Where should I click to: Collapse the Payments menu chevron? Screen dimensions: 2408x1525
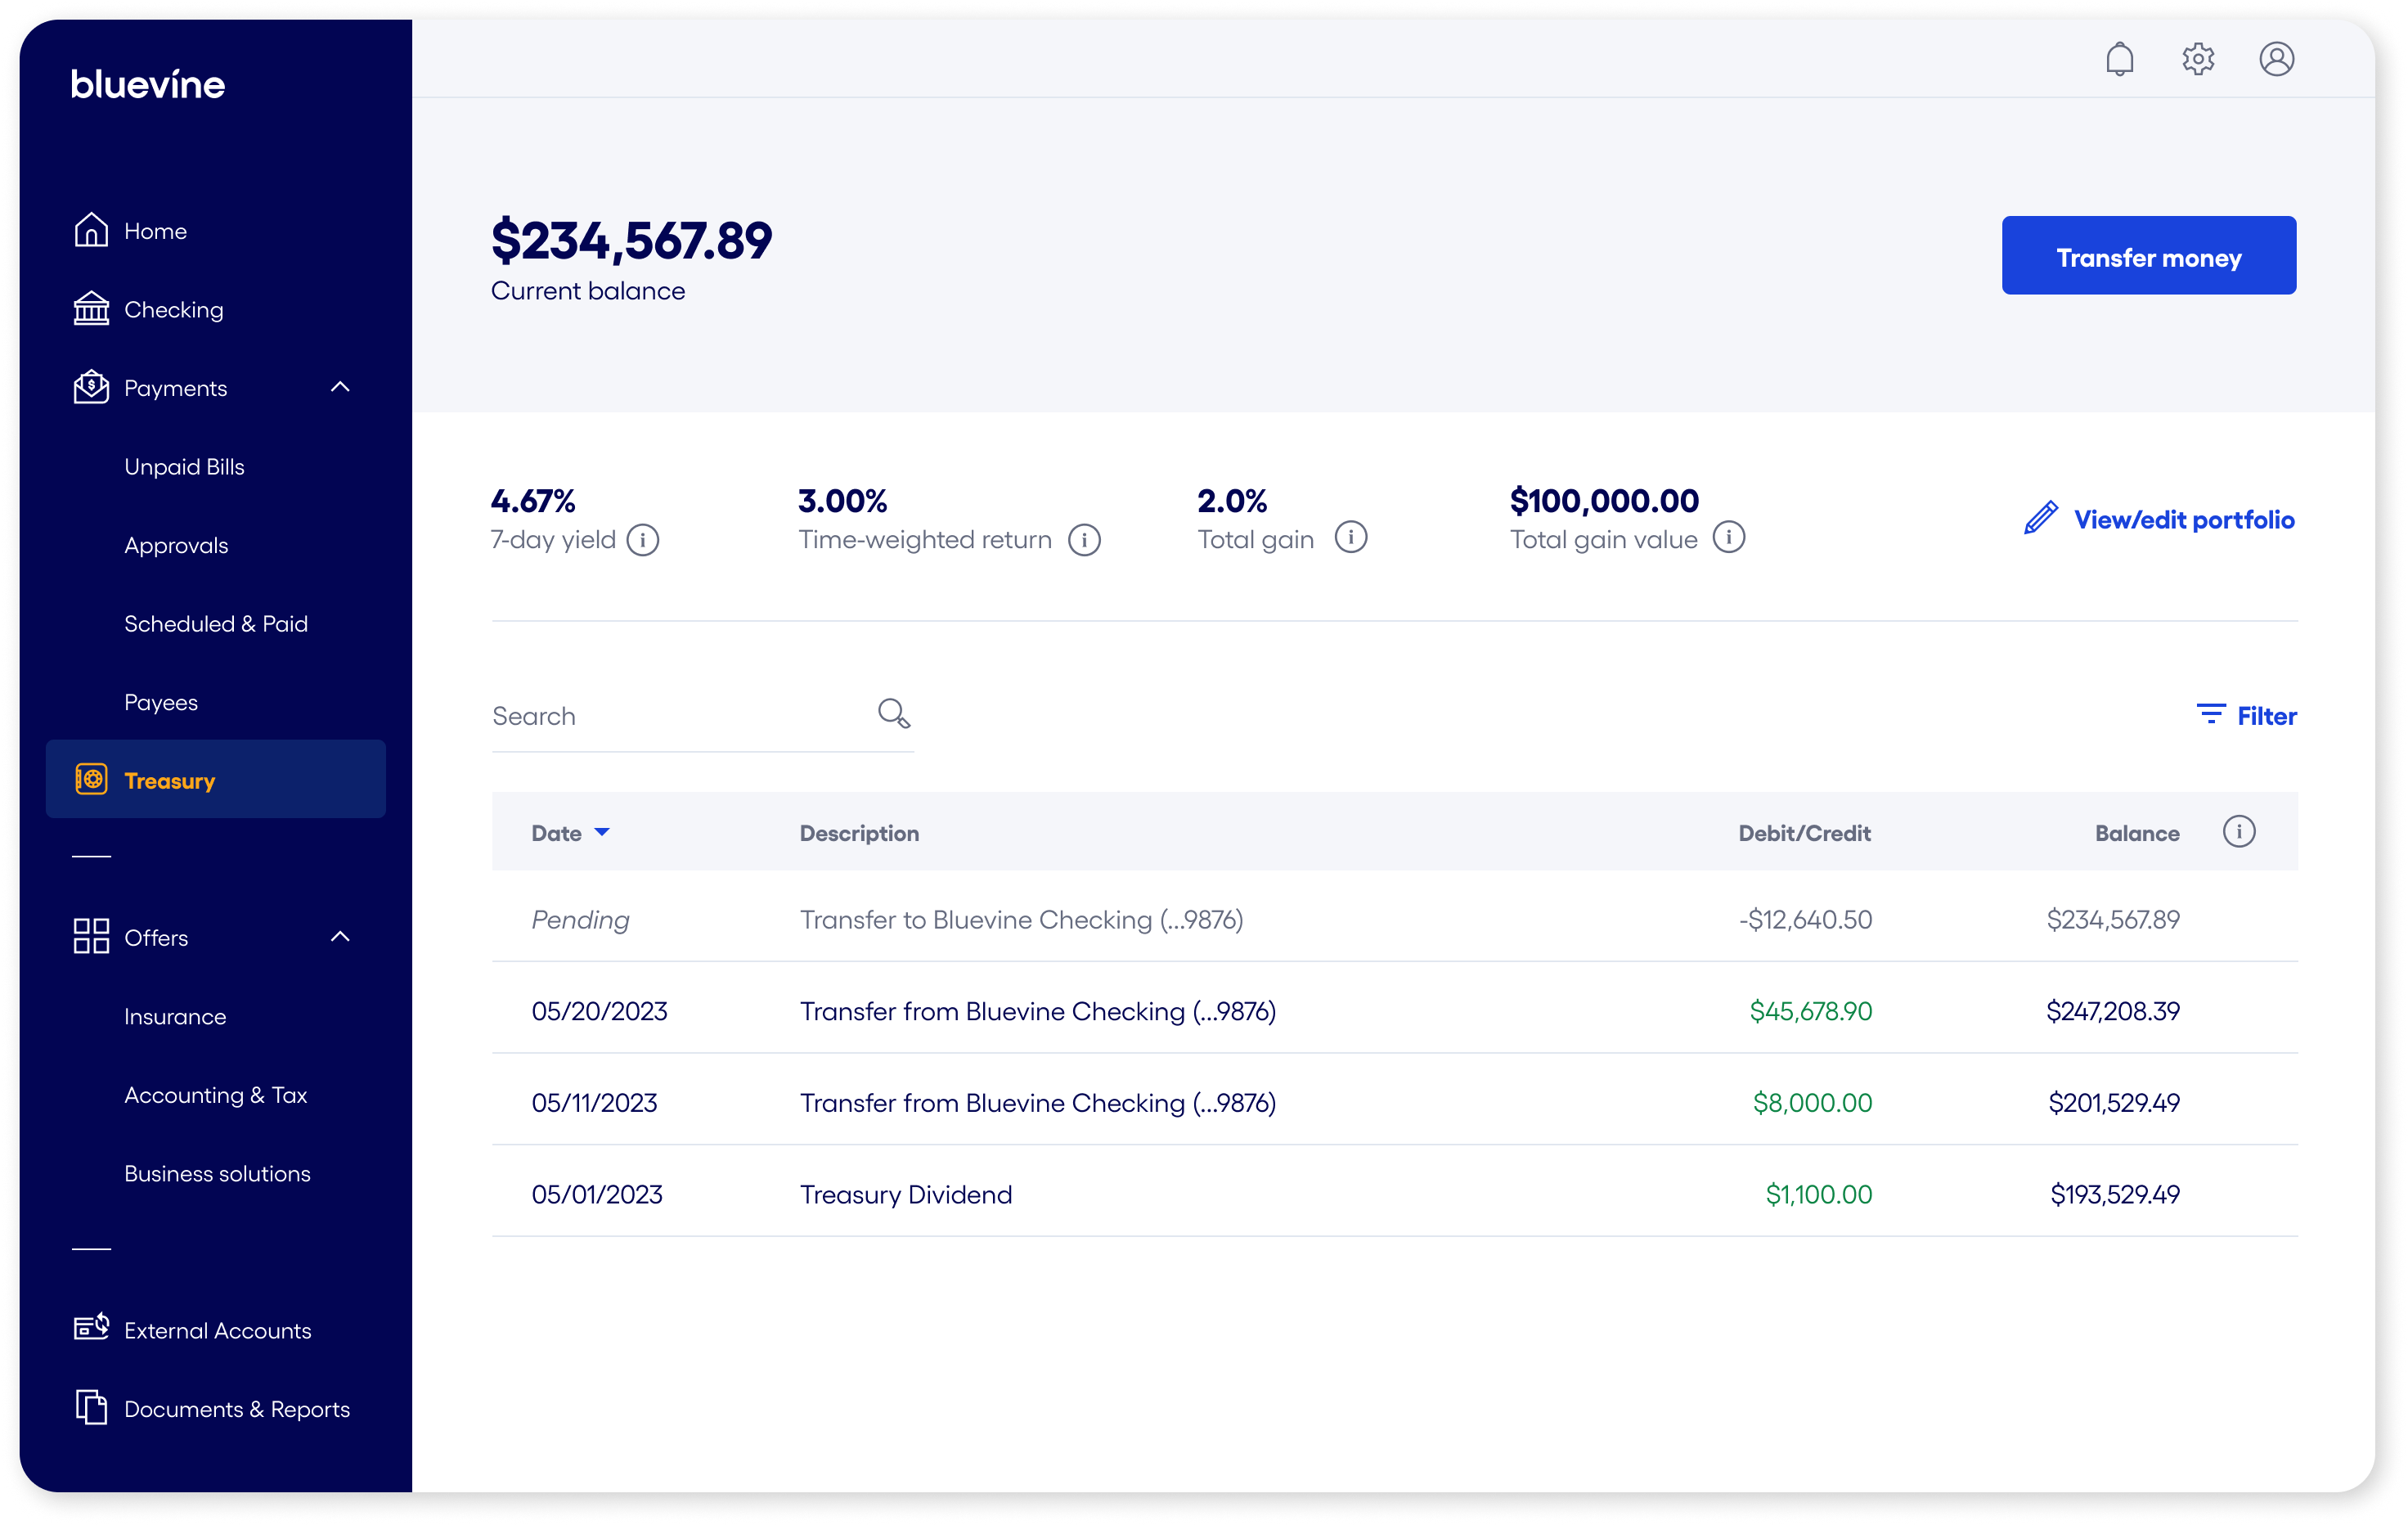[340, 388]
